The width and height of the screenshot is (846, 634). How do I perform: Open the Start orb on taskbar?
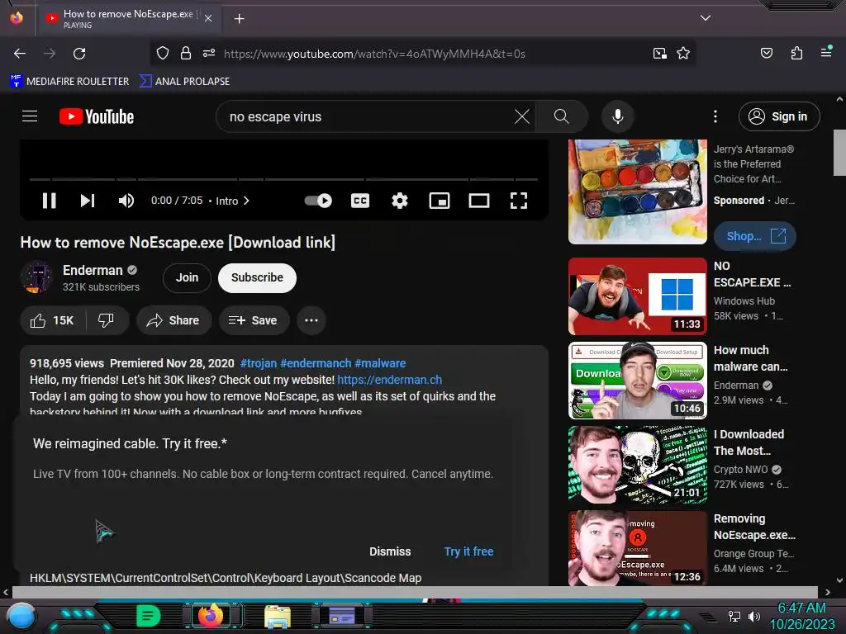coord(21,617)
